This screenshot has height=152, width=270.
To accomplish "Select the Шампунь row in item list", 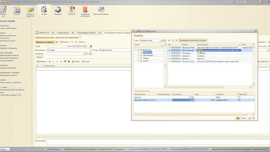I will point(210,59).
